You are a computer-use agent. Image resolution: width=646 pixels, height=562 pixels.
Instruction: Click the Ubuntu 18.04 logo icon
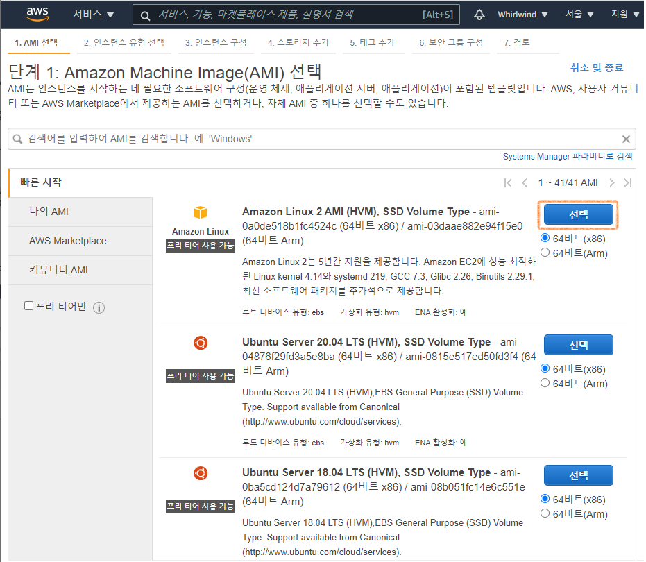tap(201, 473)
